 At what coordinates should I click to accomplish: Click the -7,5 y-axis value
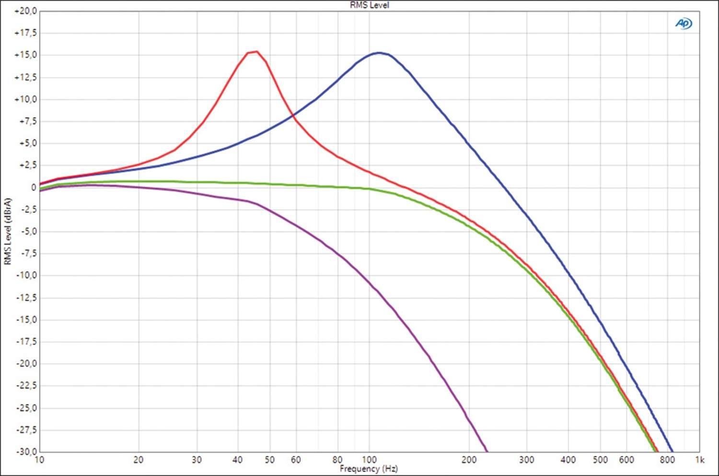[28, 254]
